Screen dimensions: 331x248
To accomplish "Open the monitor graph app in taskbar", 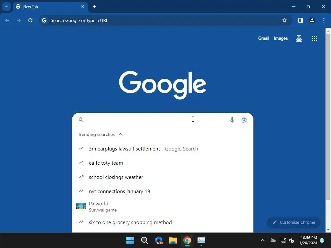I will pyautogui.click(x=201, y=240).
